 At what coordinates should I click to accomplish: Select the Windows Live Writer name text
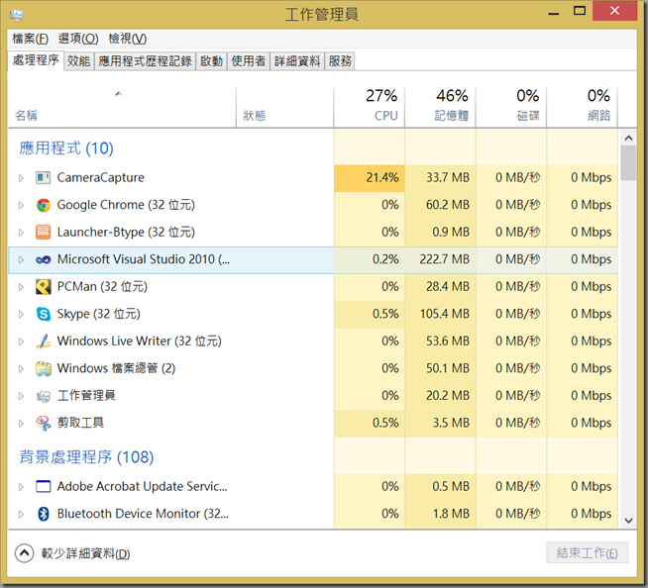pos(140,342)
